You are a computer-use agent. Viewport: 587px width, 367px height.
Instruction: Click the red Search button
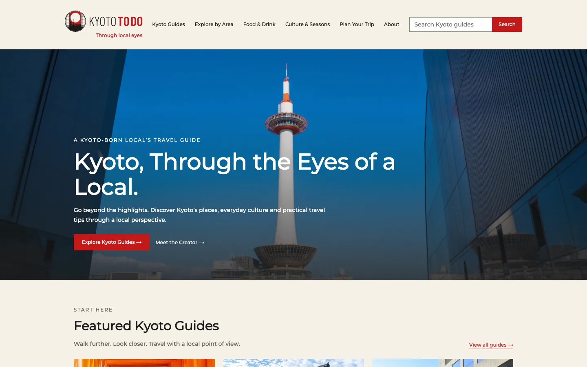pos(507,24)
